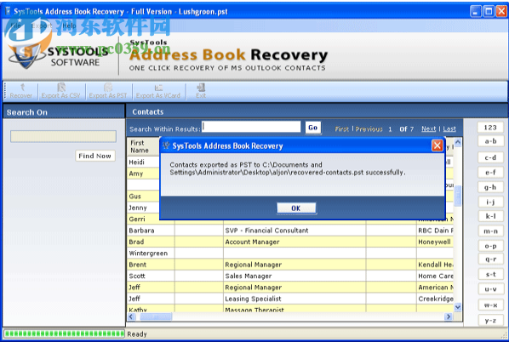This screenshot has height=342, width=509.
Task: Open the File menu
Action: tap(15, 26)
